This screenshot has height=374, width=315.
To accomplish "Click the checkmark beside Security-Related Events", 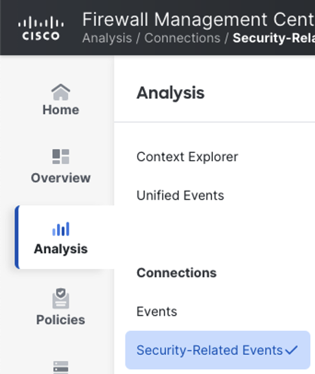I will point(292,350).
